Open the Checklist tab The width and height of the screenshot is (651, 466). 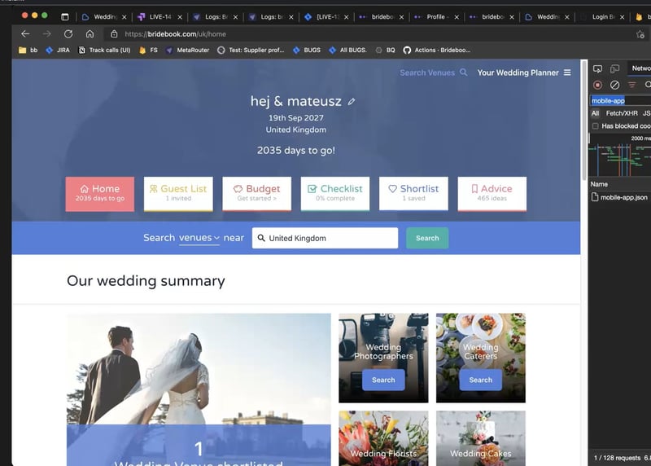click(x=334, y=193)
